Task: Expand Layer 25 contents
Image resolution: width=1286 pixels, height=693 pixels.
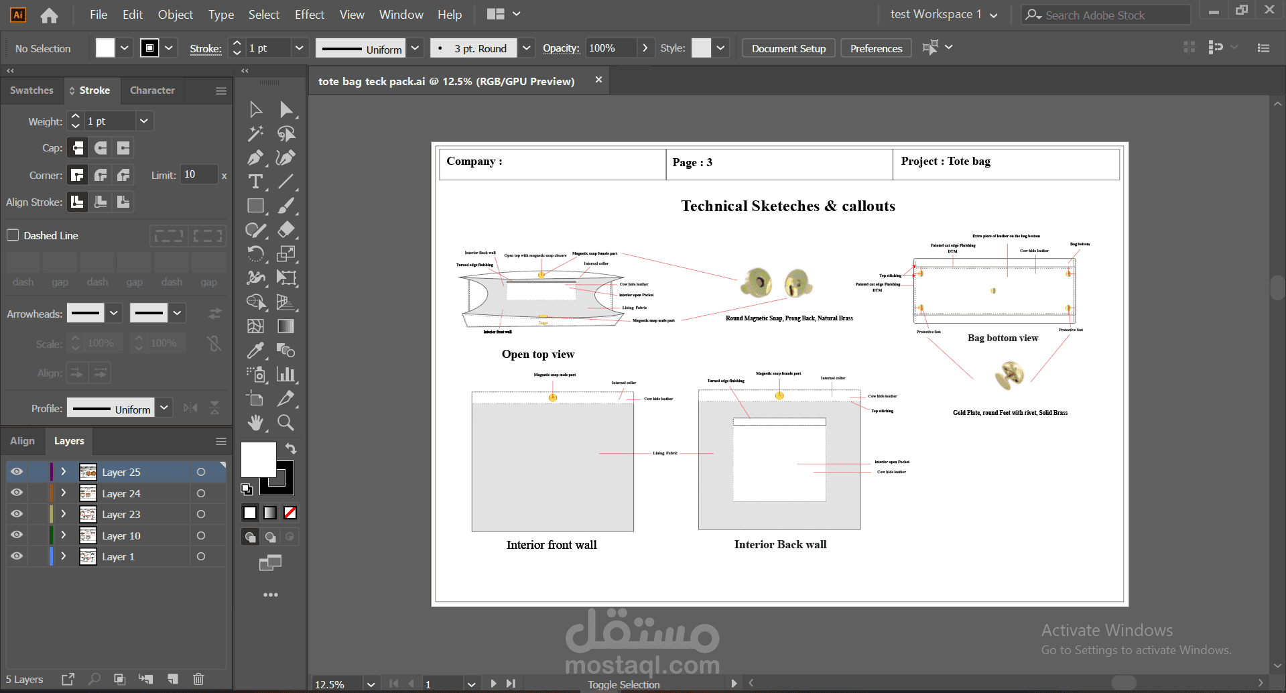Action: pyautogui.click(x=64, y=472)
